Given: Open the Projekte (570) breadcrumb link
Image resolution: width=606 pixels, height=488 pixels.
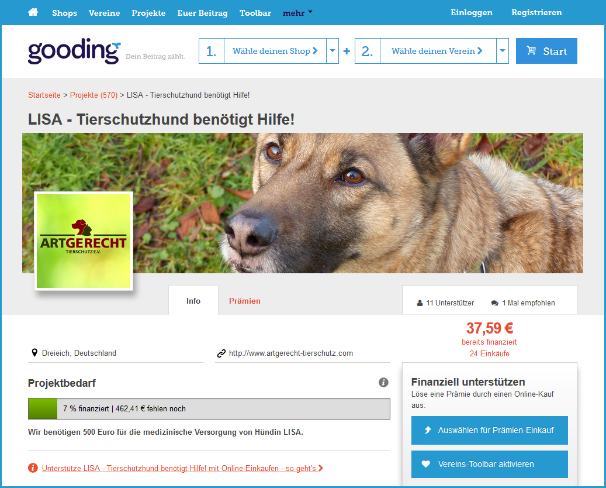Looking at the screenshot, I should [x=94, y=95].
